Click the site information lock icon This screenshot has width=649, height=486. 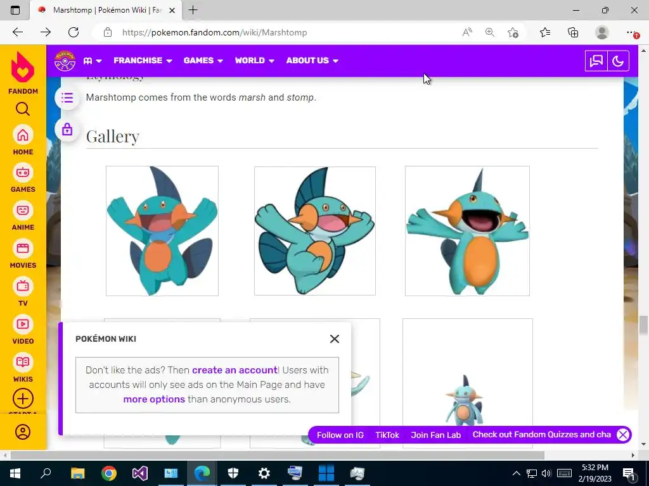(108, 32)
